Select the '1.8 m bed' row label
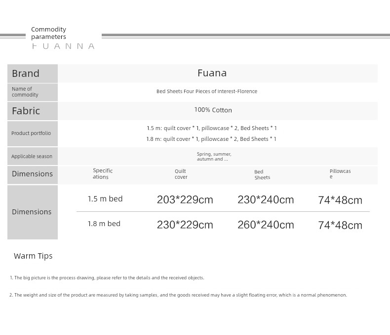The height and width of the screenshot is (335, 390). (x=104, y=224)
